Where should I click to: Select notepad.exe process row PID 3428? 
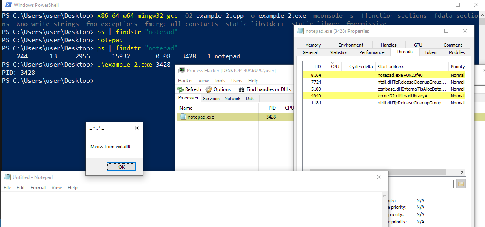click(x=235, y=117)
